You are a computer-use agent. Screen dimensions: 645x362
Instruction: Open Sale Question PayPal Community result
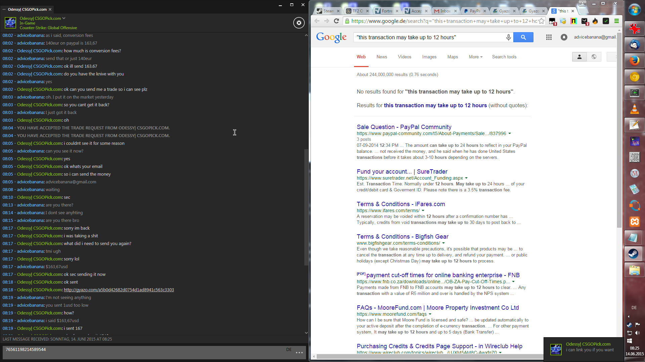tap(404, 127)
